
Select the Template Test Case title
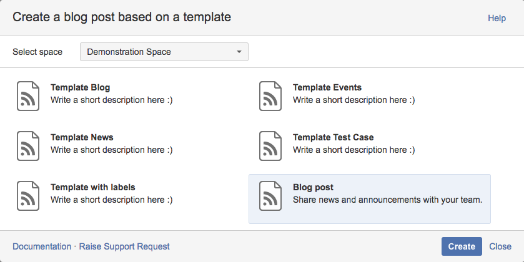pos(333,138)
